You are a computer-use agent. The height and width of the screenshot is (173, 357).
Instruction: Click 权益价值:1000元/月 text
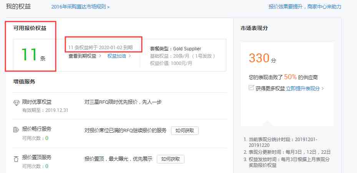171,63
